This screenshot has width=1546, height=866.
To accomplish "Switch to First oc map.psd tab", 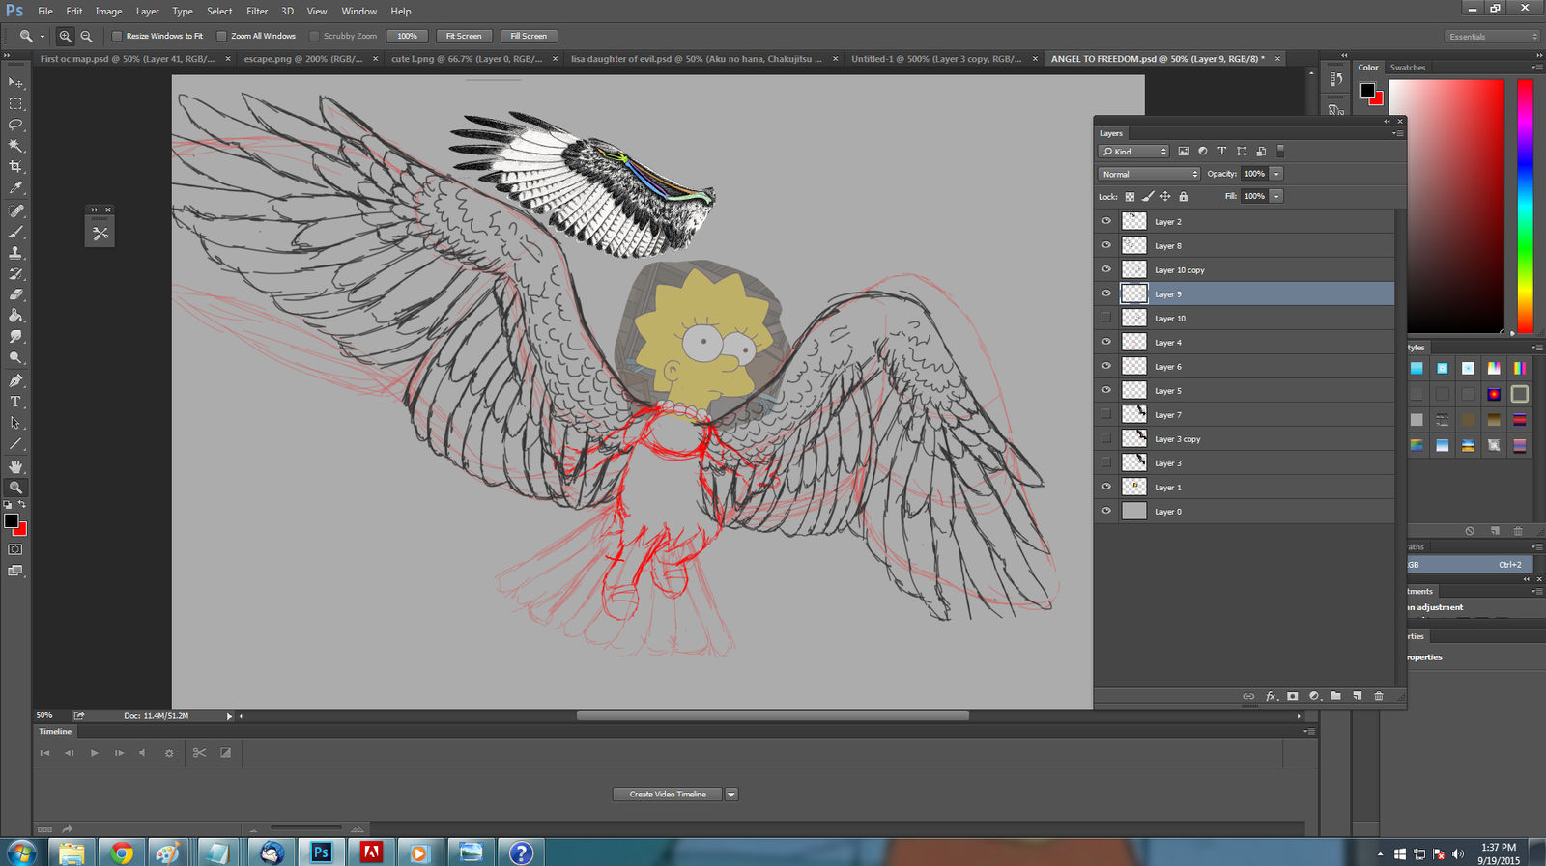I will (x=128, y=59).
